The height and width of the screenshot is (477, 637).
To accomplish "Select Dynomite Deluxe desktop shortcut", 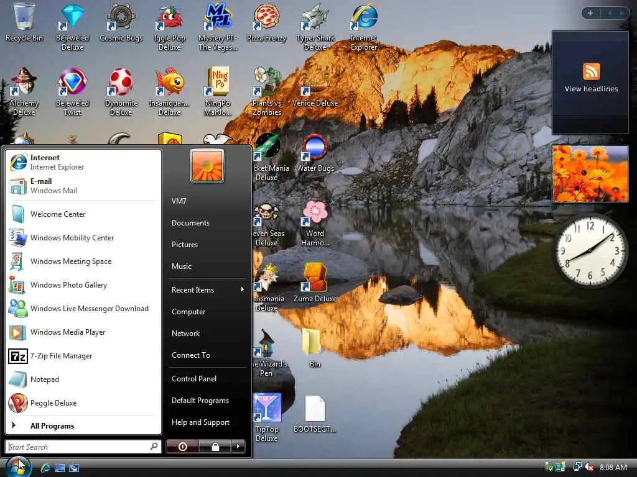I will coord(121,92).
